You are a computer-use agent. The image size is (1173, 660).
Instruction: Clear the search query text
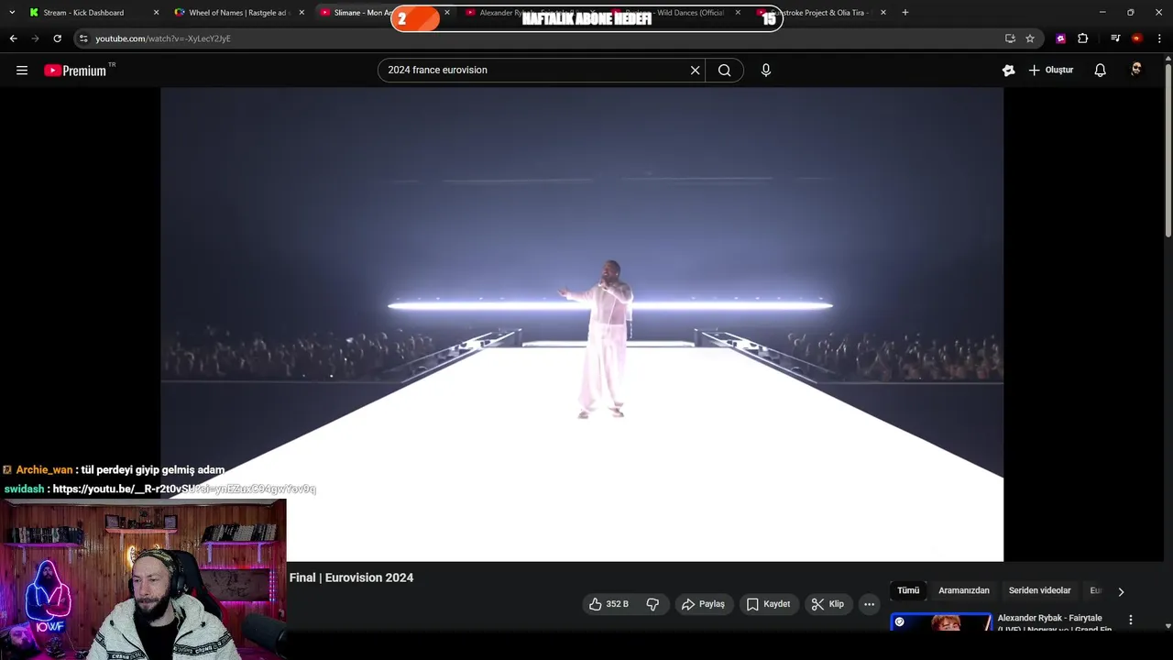click(695, 71)
